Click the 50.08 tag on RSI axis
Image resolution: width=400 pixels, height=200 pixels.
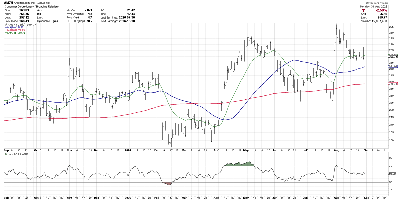pyautogui.click(x=392, y=174)
